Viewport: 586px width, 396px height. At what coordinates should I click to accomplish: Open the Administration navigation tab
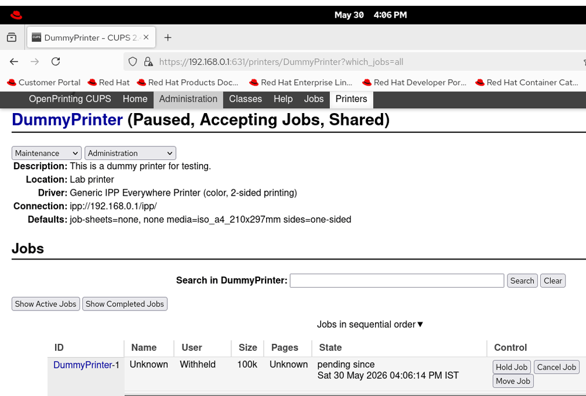[188, 99]
